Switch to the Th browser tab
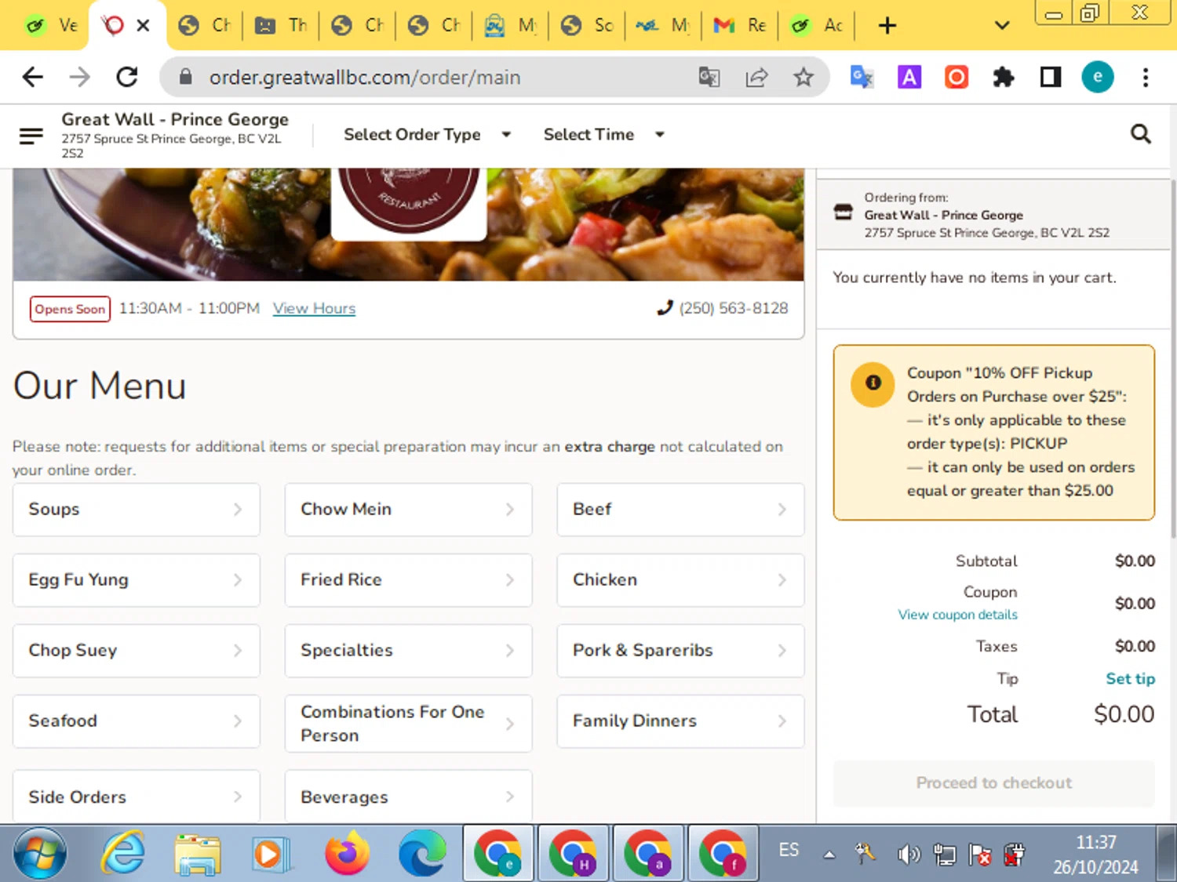This screenshot has width=1177, height=882. 281,26
